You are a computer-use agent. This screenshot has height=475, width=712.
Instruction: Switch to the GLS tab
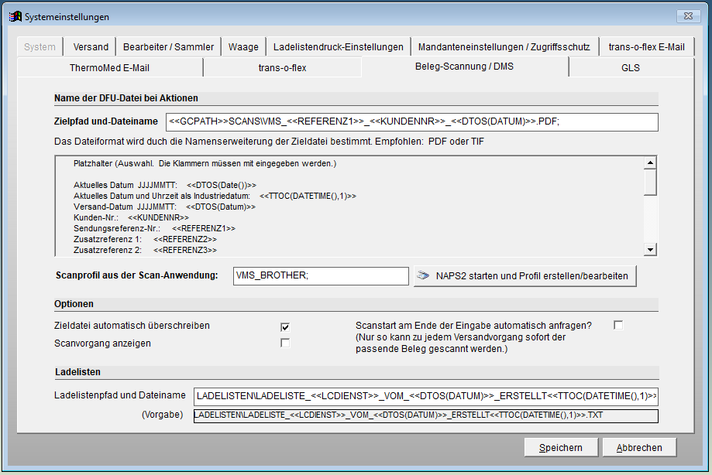coord(631,67)
